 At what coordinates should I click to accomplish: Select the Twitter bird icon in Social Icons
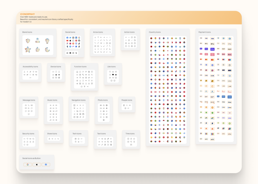[x=70, y=38]
